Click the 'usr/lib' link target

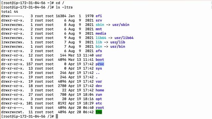[x=118, y=42]
